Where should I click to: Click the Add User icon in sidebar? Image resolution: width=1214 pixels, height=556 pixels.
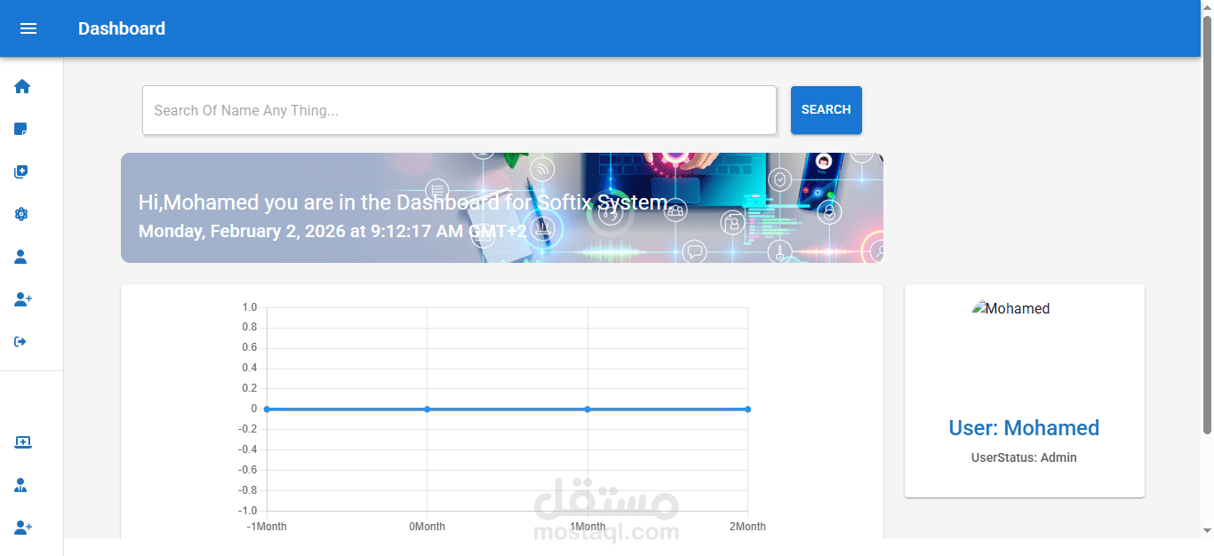tap(21, 299)
